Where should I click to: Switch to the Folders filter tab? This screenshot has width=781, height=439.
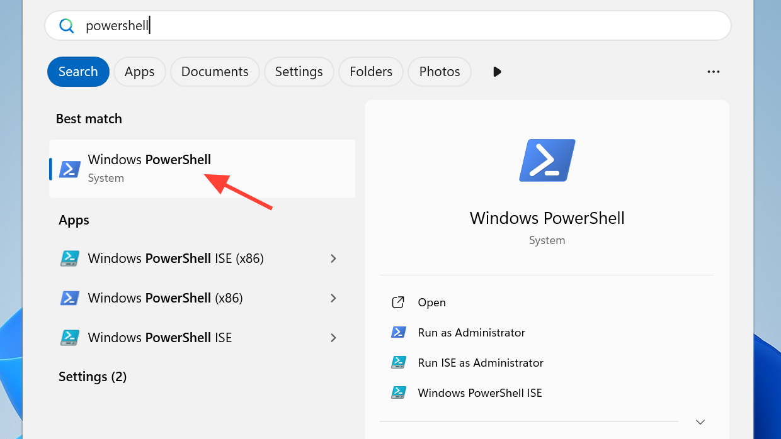tap(371, 72)
